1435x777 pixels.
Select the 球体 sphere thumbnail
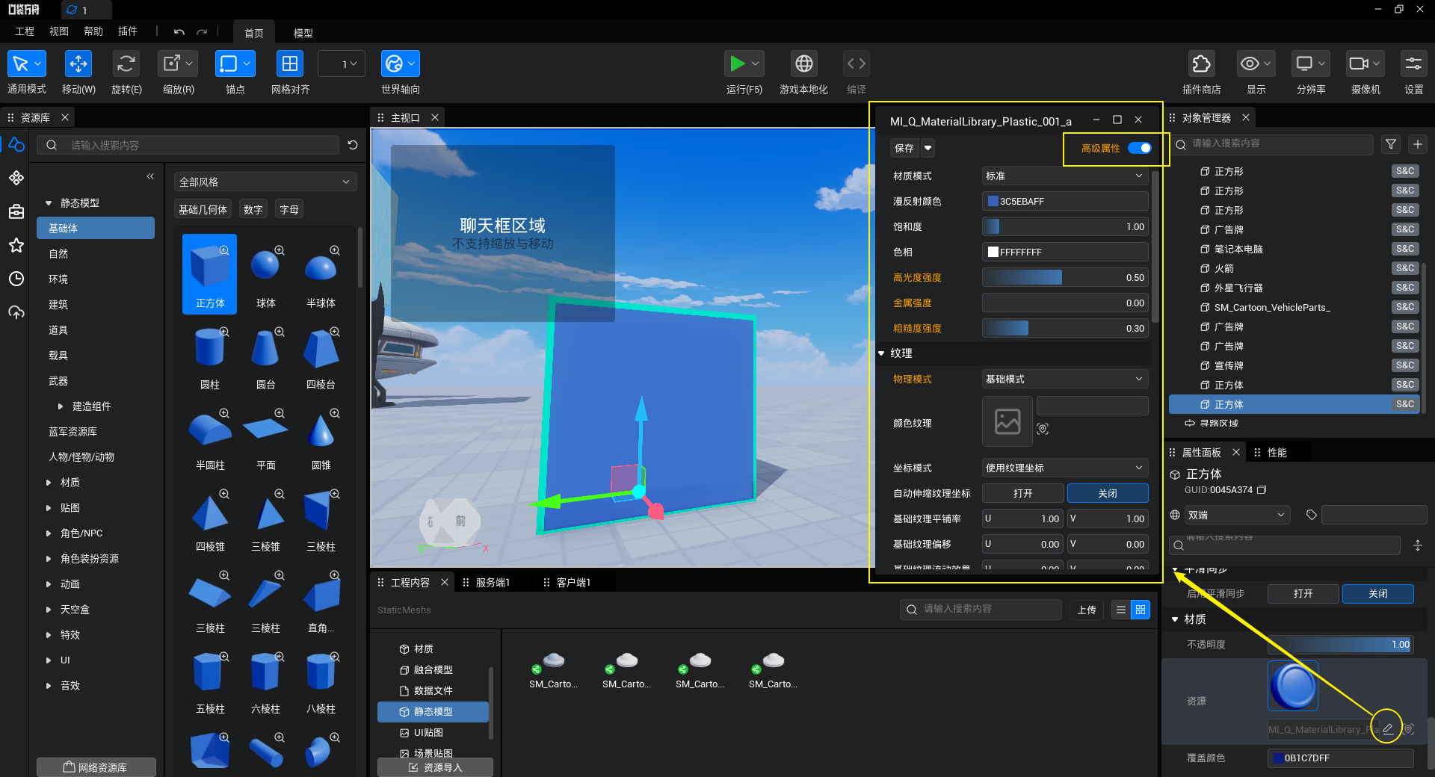pos(265,275)
